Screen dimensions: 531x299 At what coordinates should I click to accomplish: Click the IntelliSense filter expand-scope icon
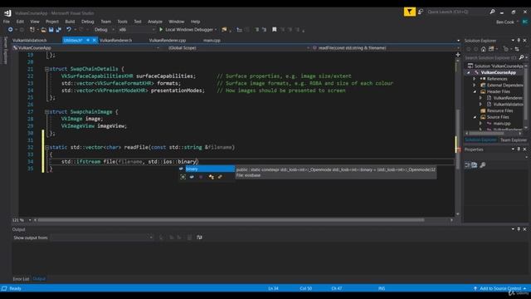[183, 177]
